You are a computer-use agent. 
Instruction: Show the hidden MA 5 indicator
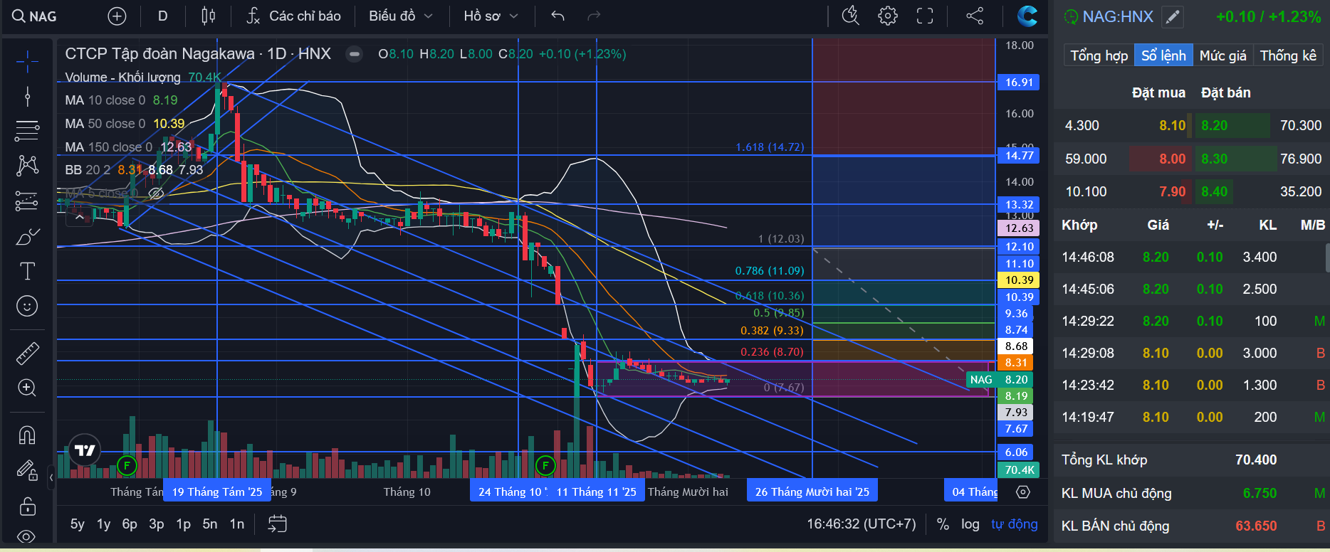(x=156, y=193)
